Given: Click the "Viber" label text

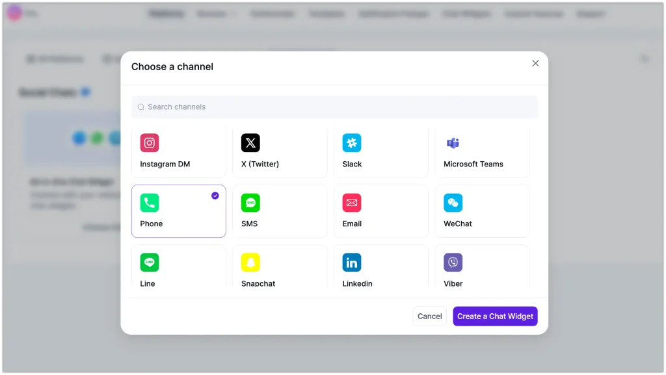Looking at the screenshot, I should click(x=453, y=283).
